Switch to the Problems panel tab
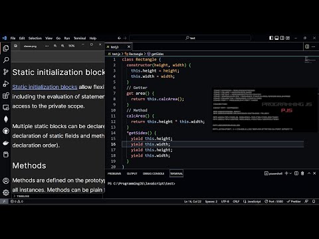This screenshot has height=239, width=319. tap(114, 173)
